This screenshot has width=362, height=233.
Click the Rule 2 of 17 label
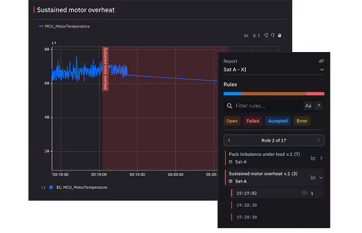click(274, 141)
